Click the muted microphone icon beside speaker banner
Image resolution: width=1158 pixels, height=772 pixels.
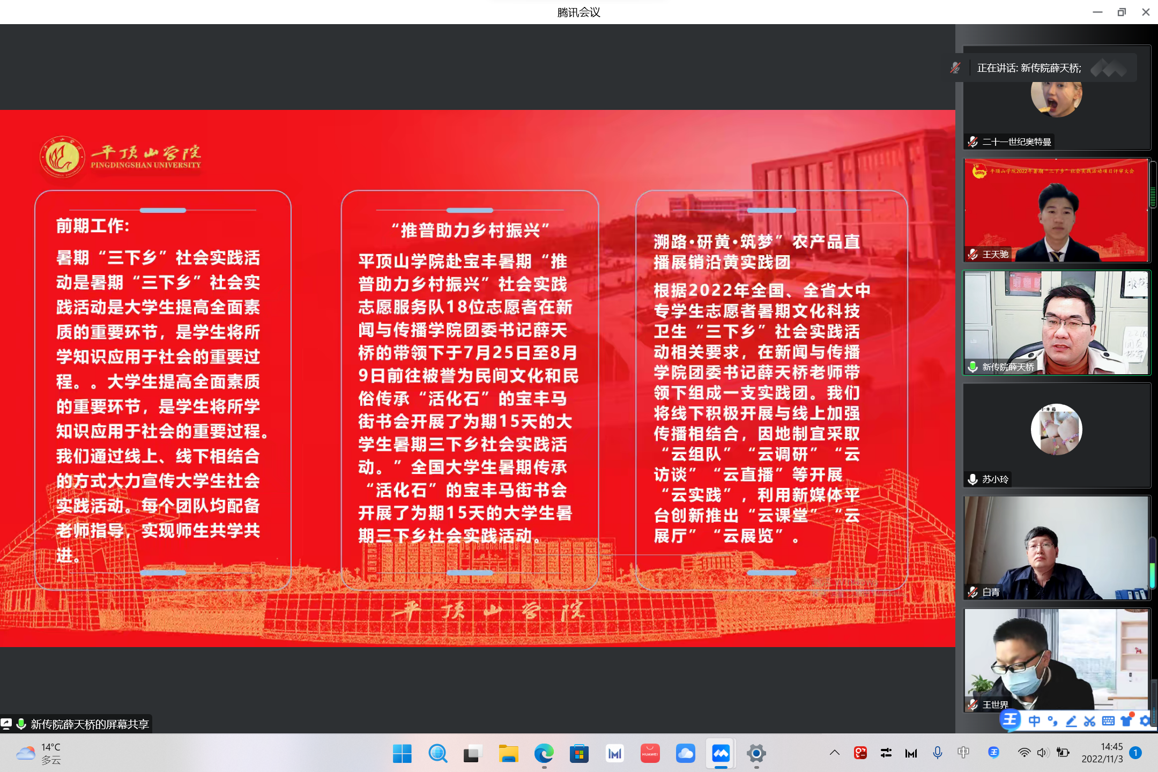click(955, 68)
